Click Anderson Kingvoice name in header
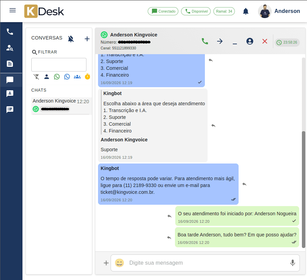307x280 pixels. [x=134, y=35]
